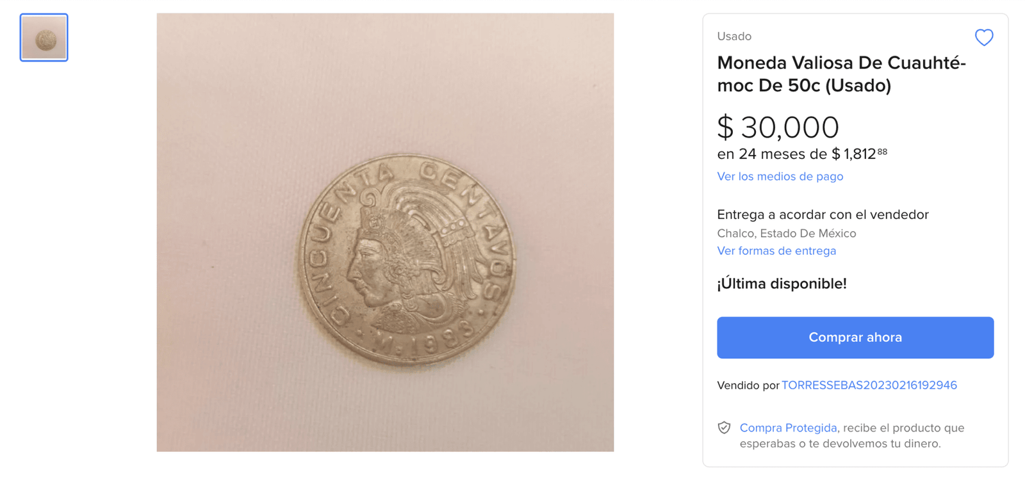
Task: Click the Compra Protegida shield icon
Action: 724,428
